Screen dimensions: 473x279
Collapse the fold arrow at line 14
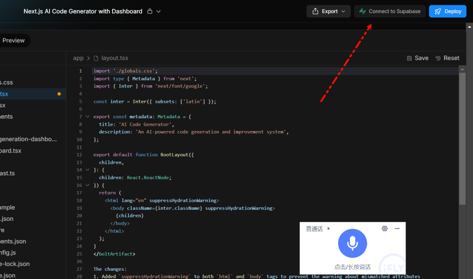[x=88, y=170]
